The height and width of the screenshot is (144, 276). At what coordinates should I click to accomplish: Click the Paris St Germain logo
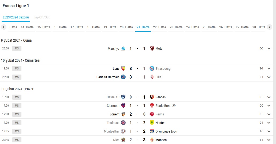(123, 77)
